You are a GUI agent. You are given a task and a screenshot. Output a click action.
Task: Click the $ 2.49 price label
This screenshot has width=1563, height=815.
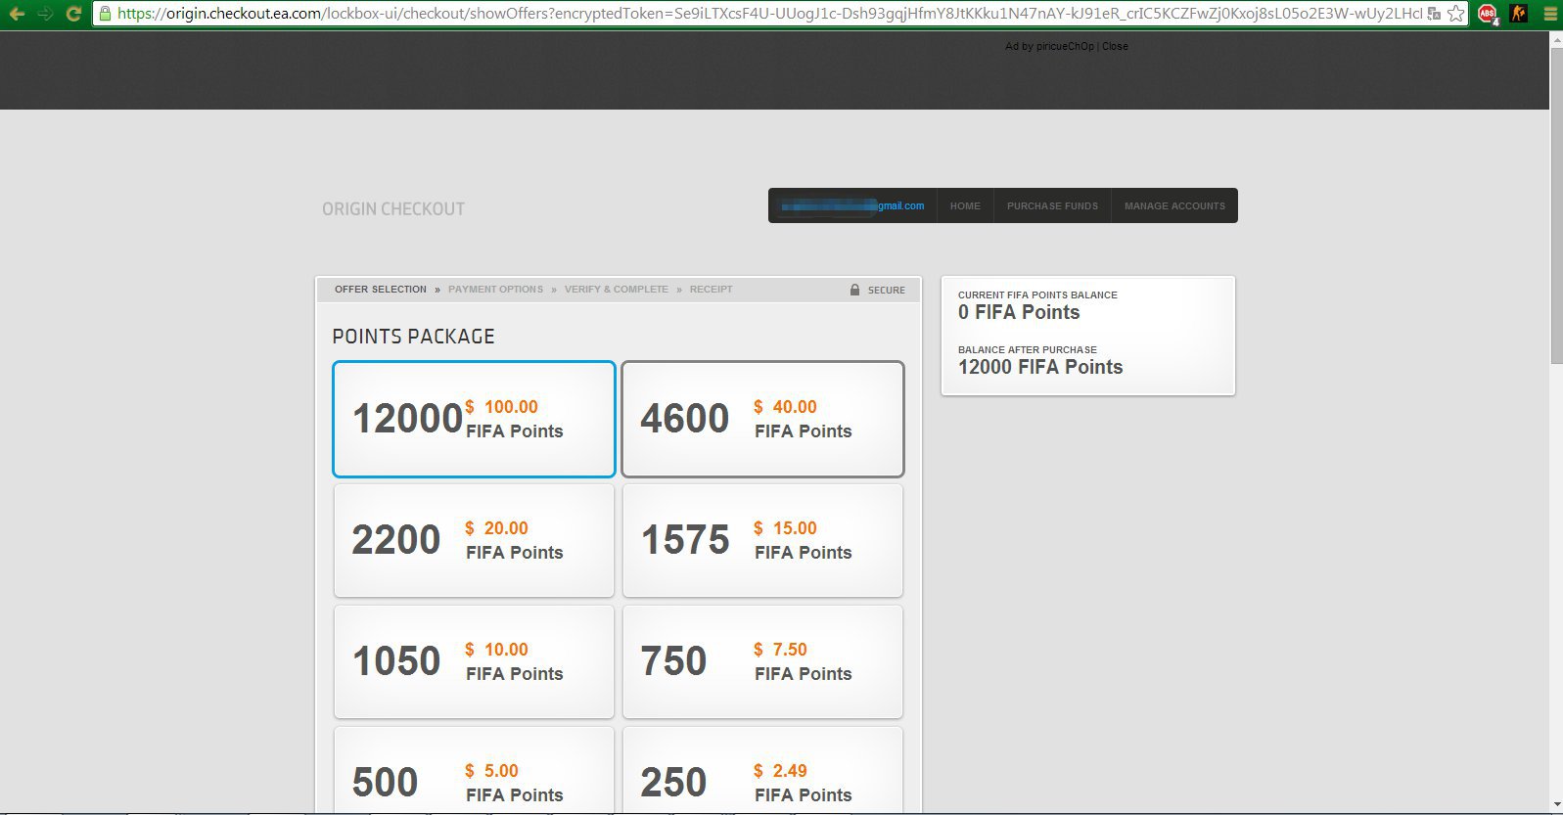(780, 771)
